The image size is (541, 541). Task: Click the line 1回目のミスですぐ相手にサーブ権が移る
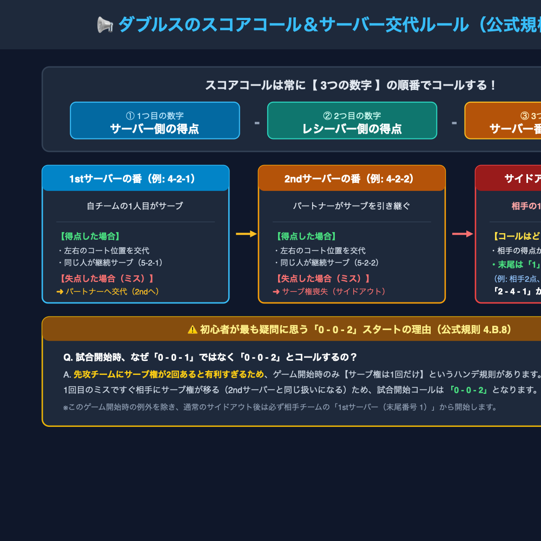point(141,390)
